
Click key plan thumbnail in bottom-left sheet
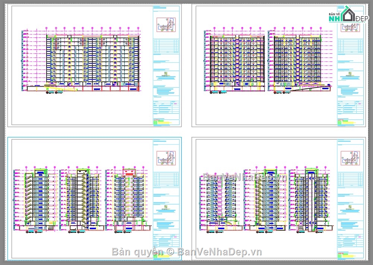(x=166, y=158)
